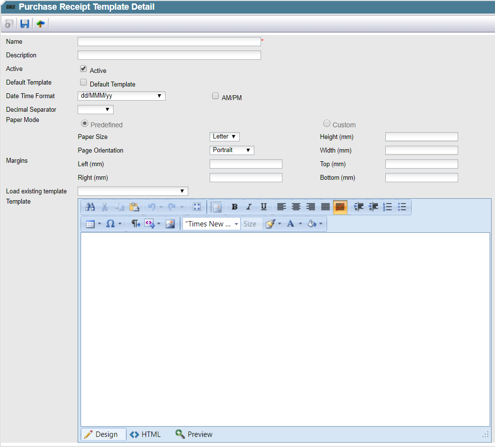Click the new paragraph pilcrow icon
The width and height of the screenshot is (495, 447).
click(x=135, y=224)
